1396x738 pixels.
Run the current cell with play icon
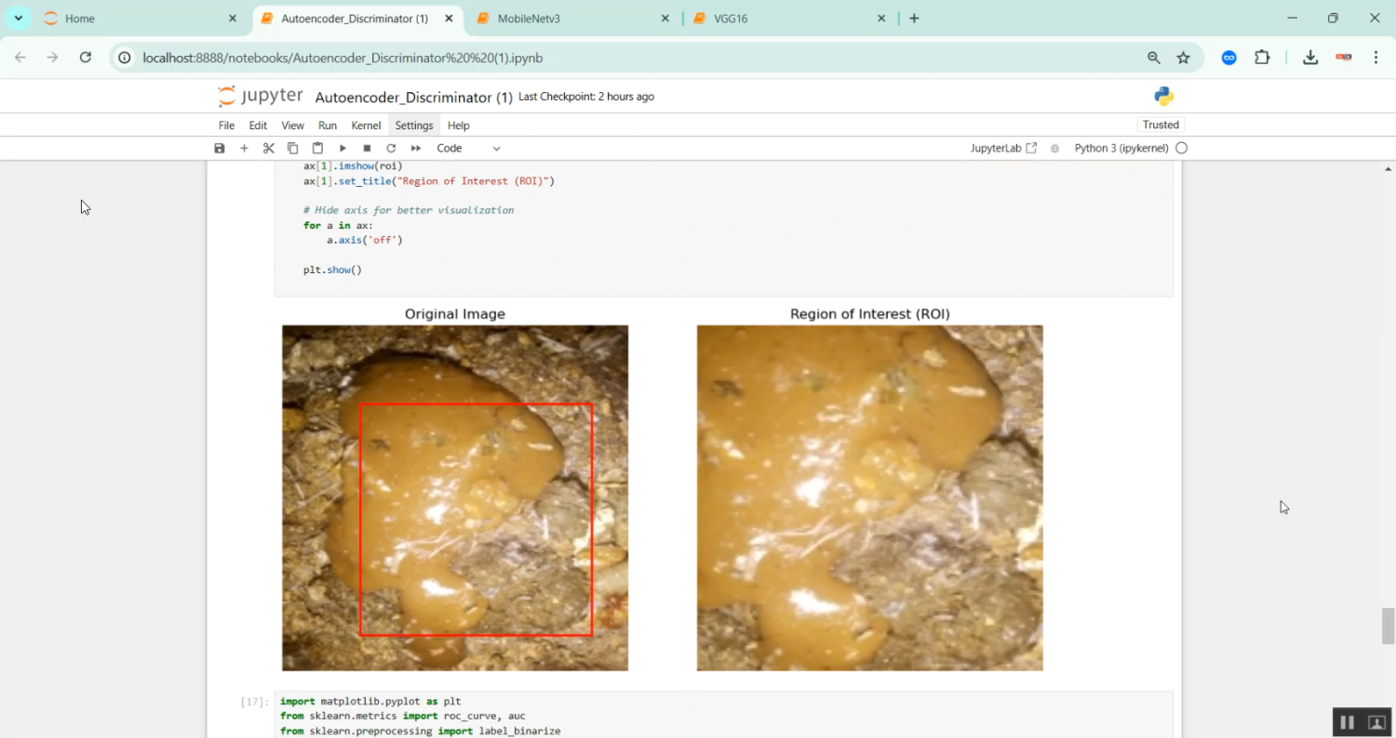(x=342, y=148)
